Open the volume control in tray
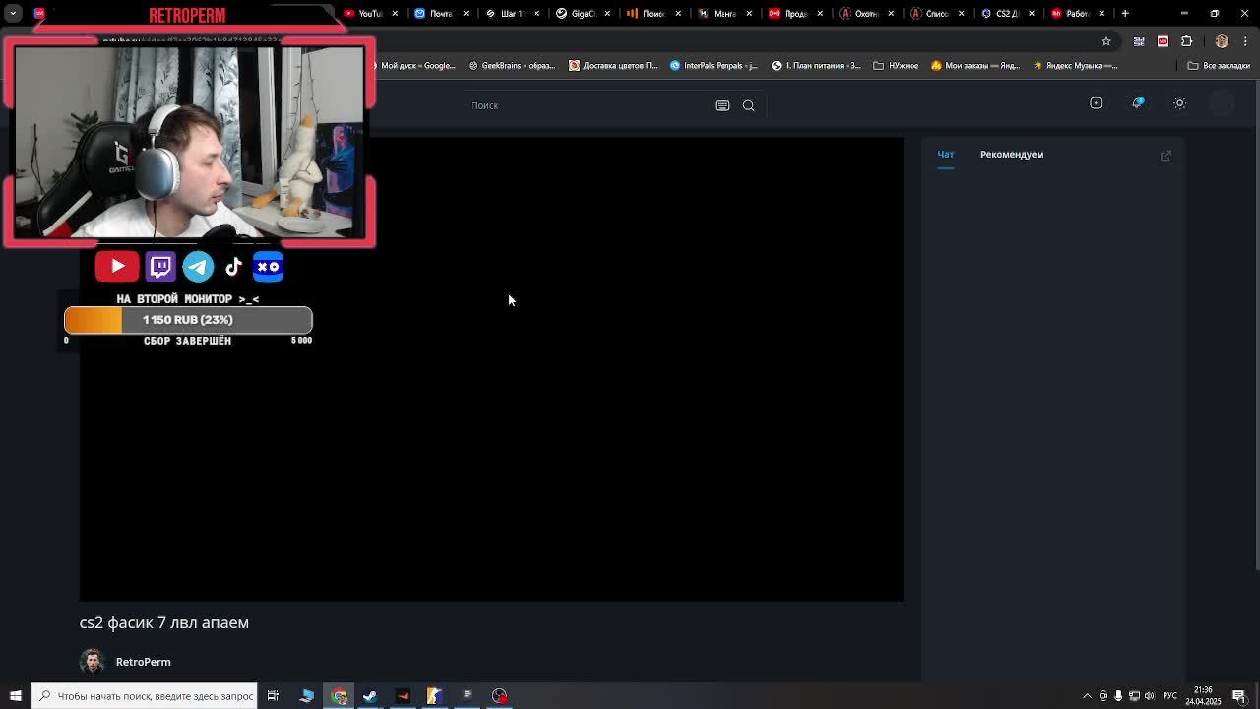The width and height of the screenshot is (1260, 709). coord(1149,696)
